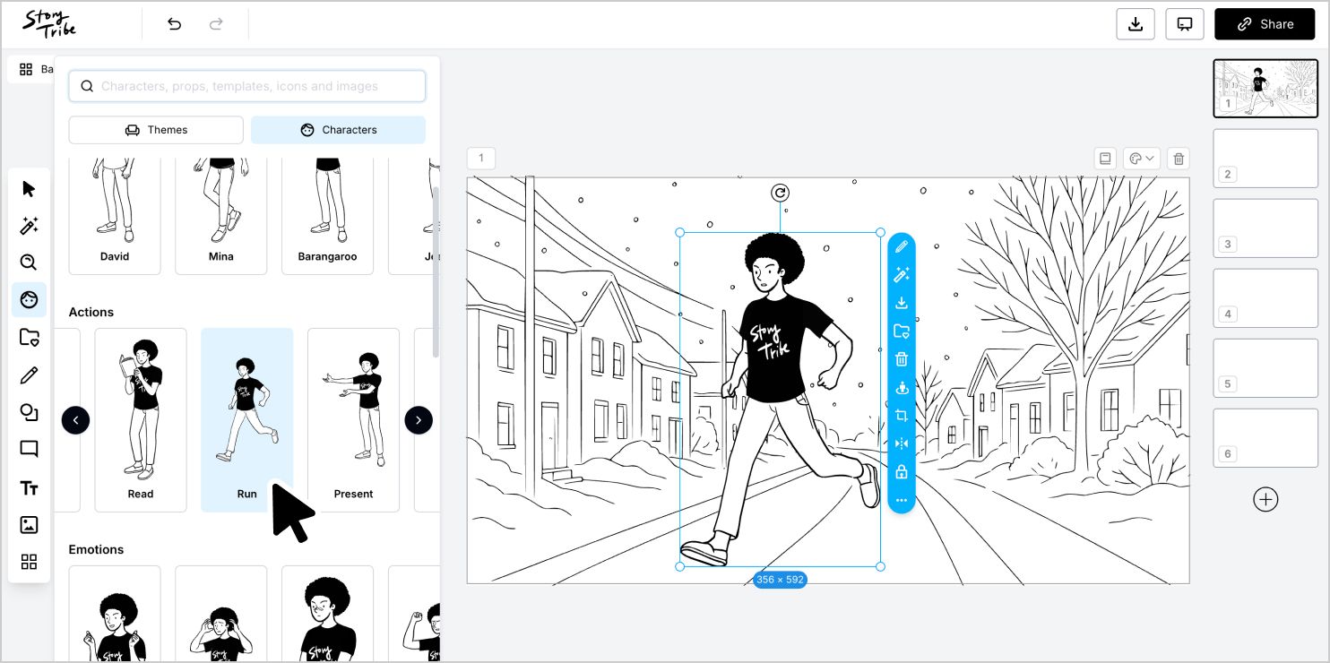Open the magic wand tool in left sidebar
This screenshot has height=663, width=1330.
(29, 226)
